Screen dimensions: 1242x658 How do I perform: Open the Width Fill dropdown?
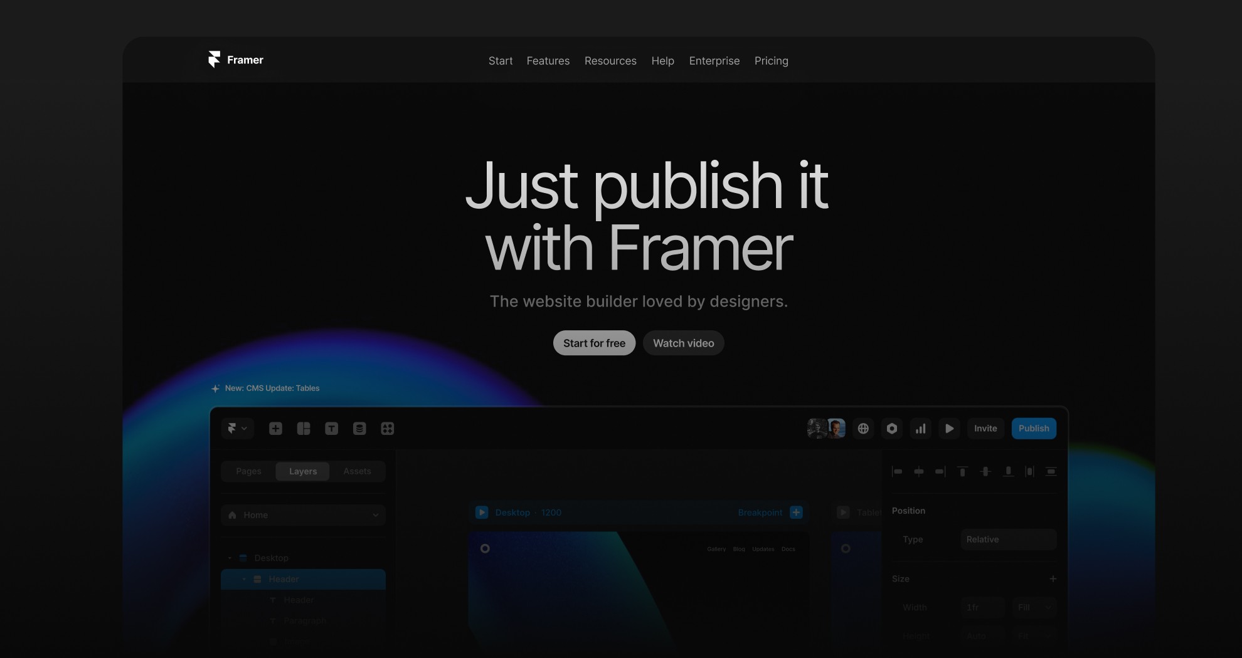pos(1034,607)
